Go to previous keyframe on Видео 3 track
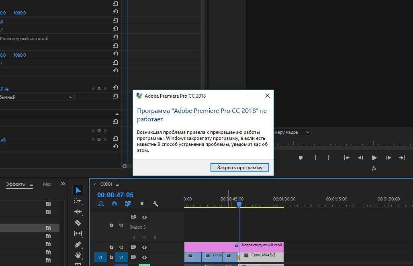This screenshot has height=266, width=413. (134, 237)
